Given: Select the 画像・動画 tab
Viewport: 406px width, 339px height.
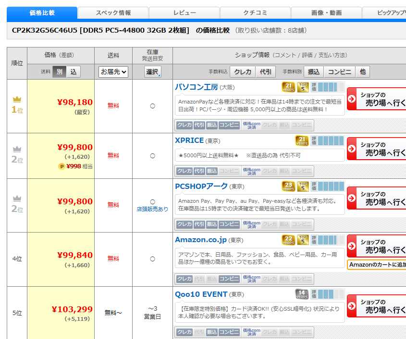Looking at the screenshot, I should point(327,12).
